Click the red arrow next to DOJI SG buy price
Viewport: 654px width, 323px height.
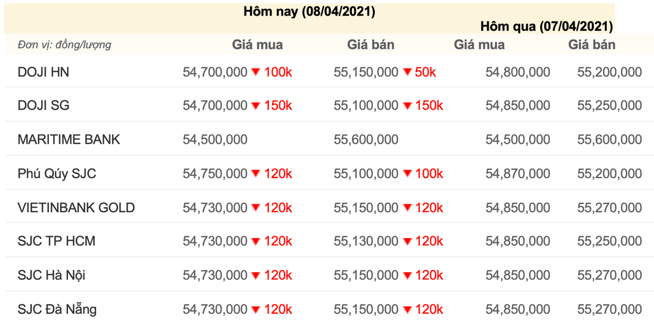click(x=256, y=106)
